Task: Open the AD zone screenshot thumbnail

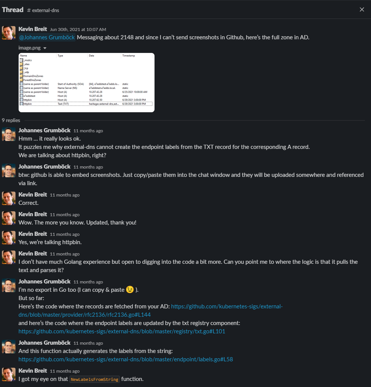Action: coord(87,82)
